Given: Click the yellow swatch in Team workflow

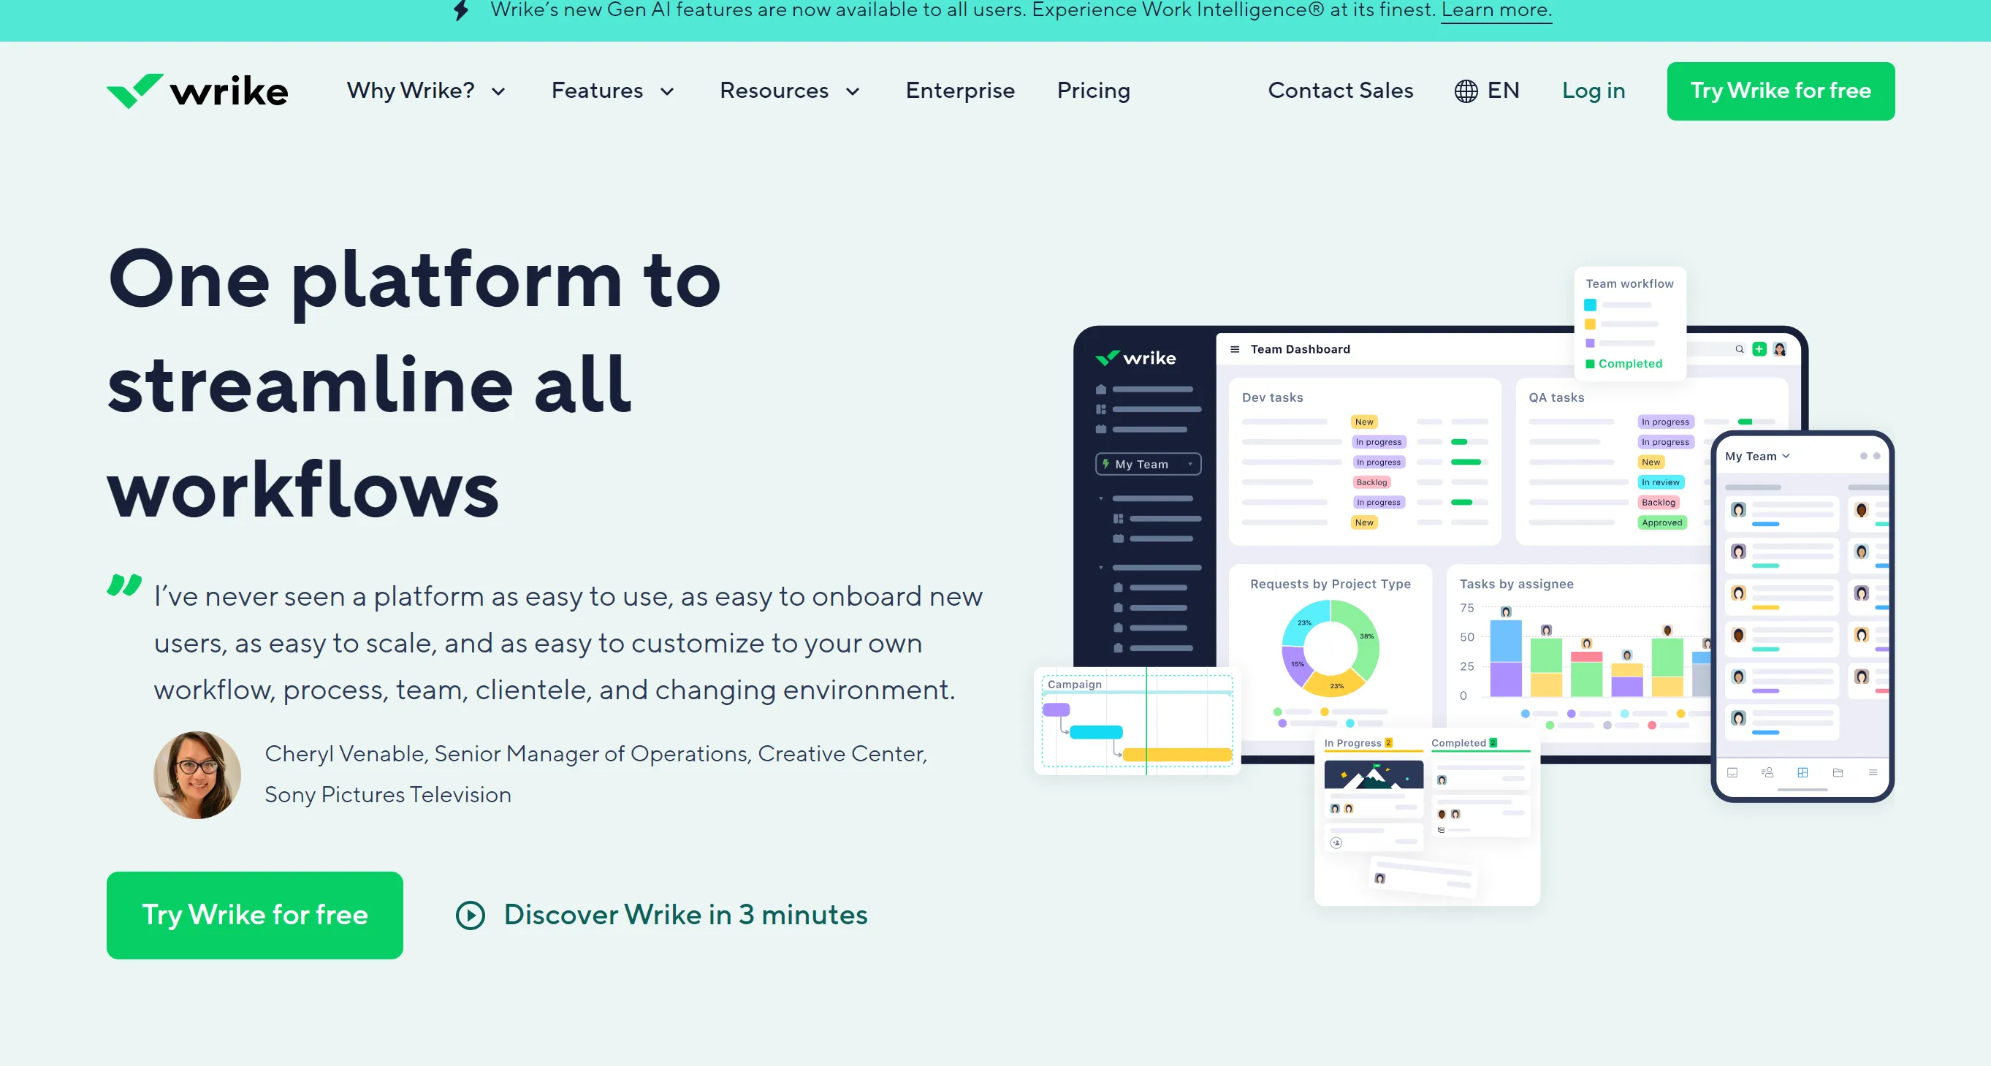Looking at the screenshot, I should pyautogui.click(x=1590, y=324).
